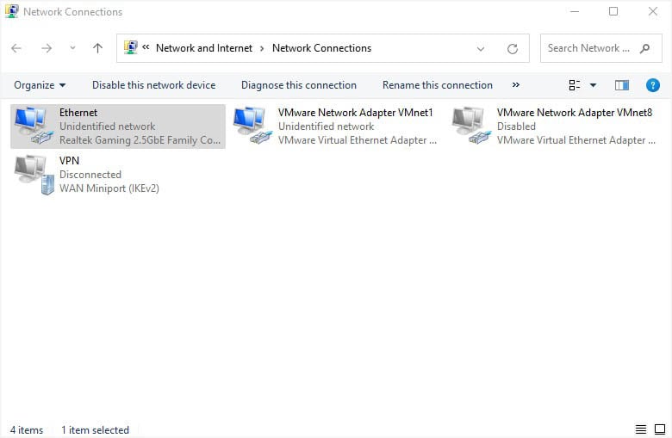Click Rename this connection
672x438 pixels.
pyautogui.click(x=438, y=85)
